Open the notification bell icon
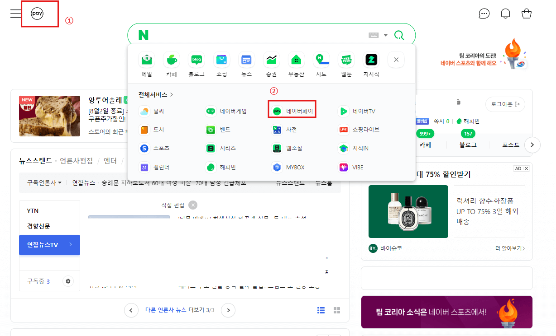 505,14
